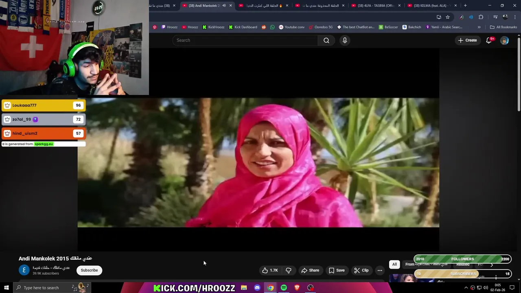Open the Ooredoo 5G bookmark
The image size is (521, 293).
click(x=321, y=27)
